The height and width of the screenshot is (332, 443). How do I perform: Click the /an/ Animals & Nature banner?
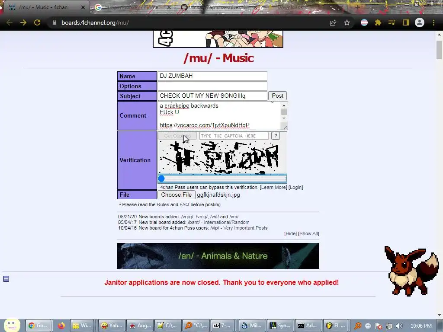pos(218,256)
